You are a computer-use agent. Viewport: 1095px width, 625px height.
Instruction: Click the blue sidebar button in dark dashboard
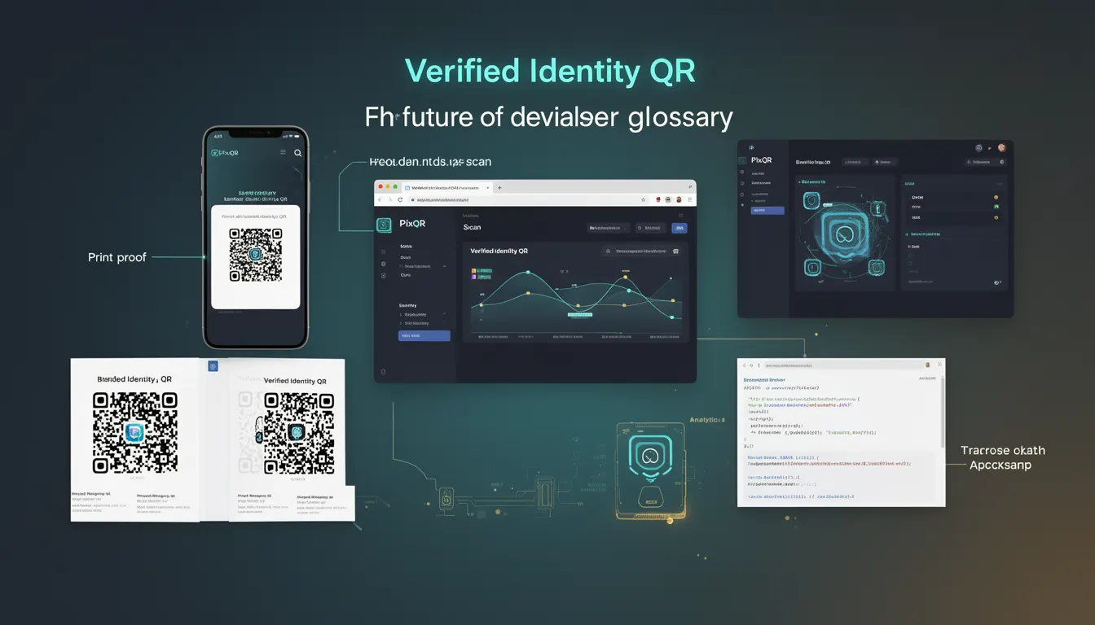coord(767,210)
